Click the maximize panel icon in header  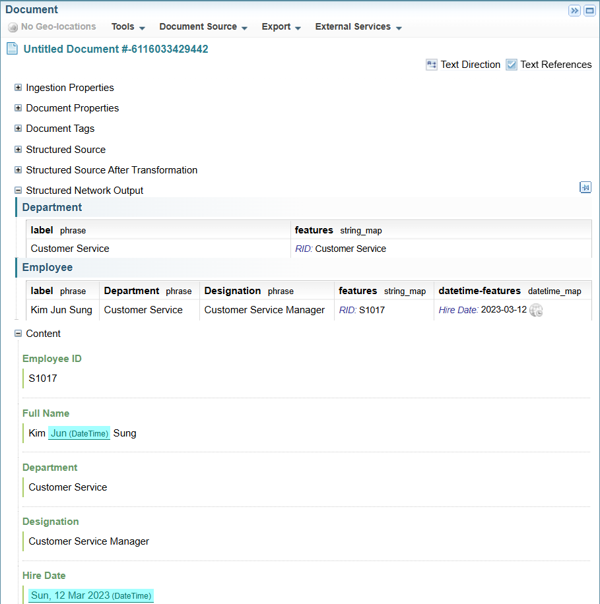click(589, 11)
